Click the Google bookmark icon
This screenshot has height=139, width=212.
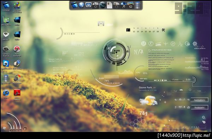(175, 107)
